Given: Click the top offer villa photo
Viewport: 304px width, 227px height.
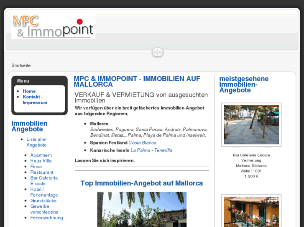Looking at the screenshot, I should [142, 210].
